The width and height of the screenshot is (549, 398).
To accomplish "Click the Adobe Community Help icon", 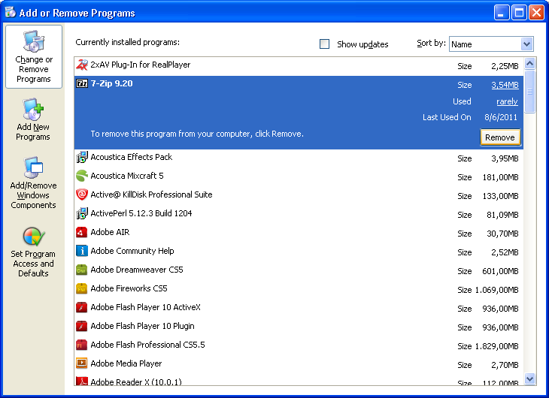I will click(x=82, y=251).
